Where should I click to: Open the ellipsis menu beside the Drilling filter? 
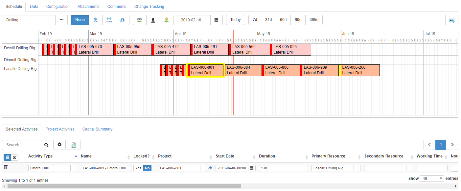tap(61, 20)
